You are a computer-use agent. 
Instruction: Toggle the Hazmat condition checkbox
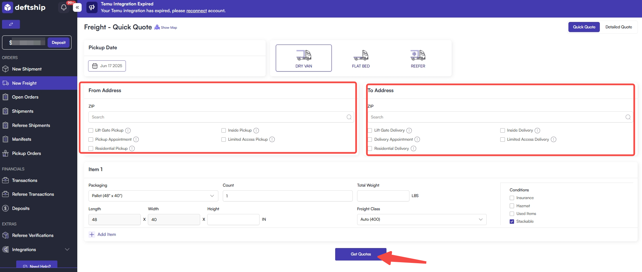click(512, 206)
